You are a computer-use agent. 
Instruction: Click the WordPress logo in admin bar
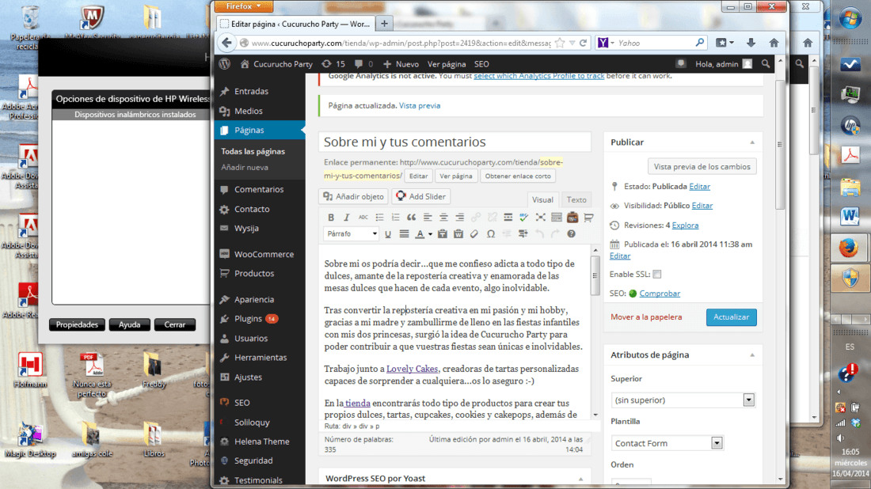coord(224,64)
